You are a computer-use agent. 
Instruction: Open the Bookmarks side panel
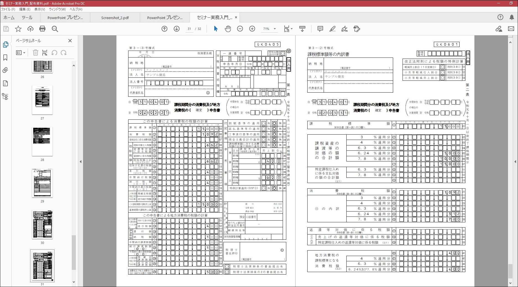(5, 58)
